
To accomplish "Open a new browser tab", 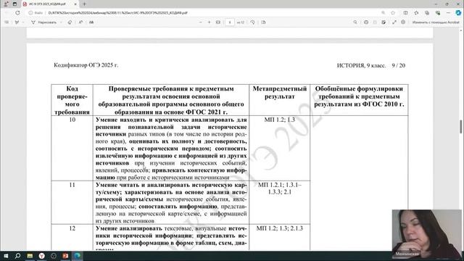I will [84, 4].
